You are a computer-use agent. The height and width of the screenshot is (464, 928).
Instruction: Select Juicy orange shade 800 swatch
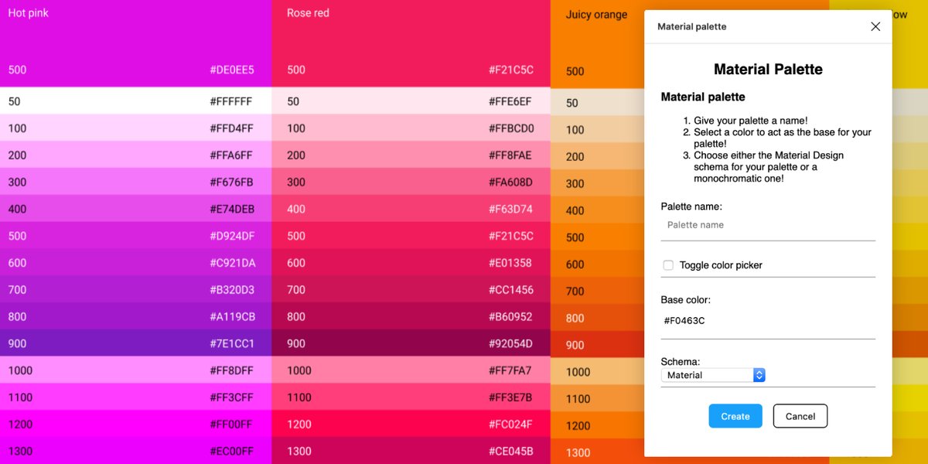click(595, 317)
